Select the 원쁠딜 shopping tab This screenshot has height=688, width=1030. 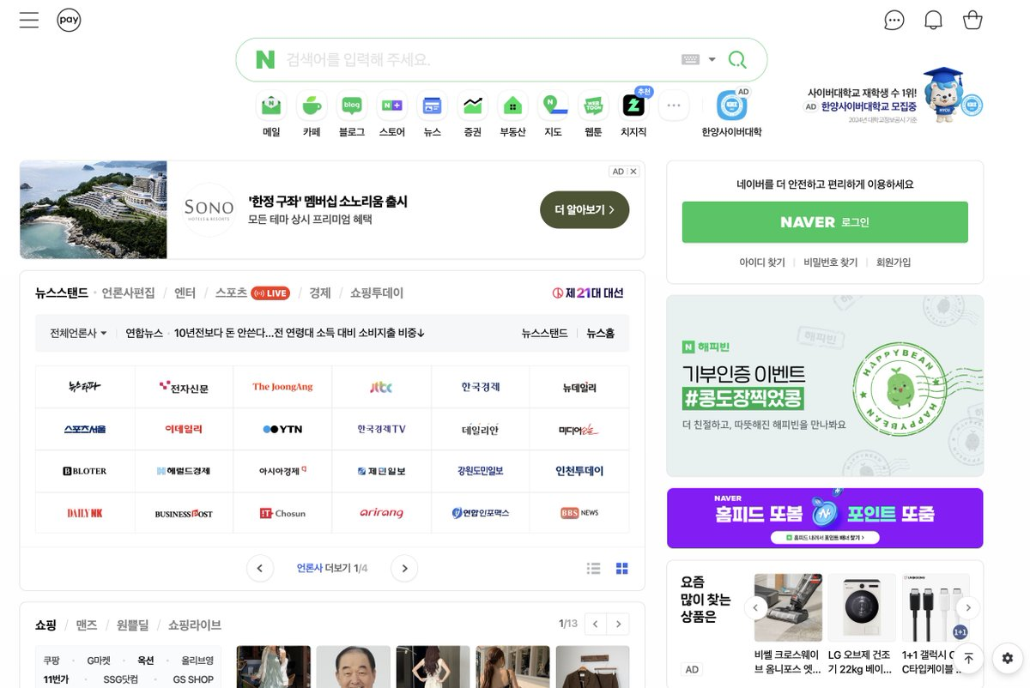tap(133, 625)
